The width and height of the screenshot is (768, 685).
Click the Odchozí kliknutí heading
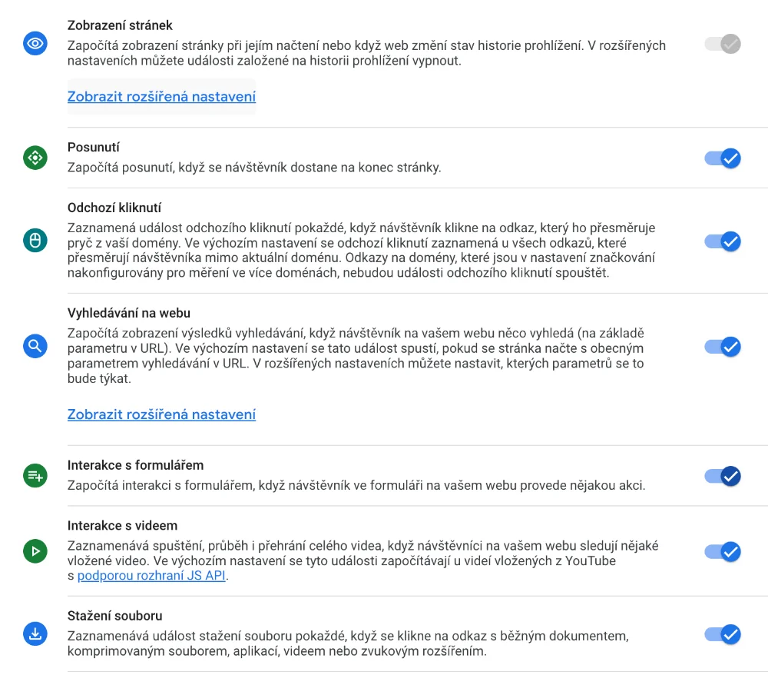click(x=114, y=208)
